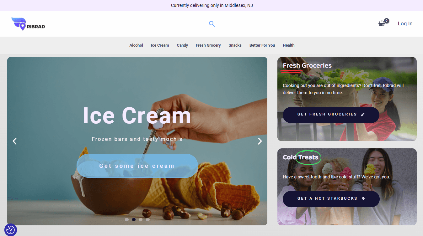
Task: Open the shopping basket icon
Action: (382, 23)
